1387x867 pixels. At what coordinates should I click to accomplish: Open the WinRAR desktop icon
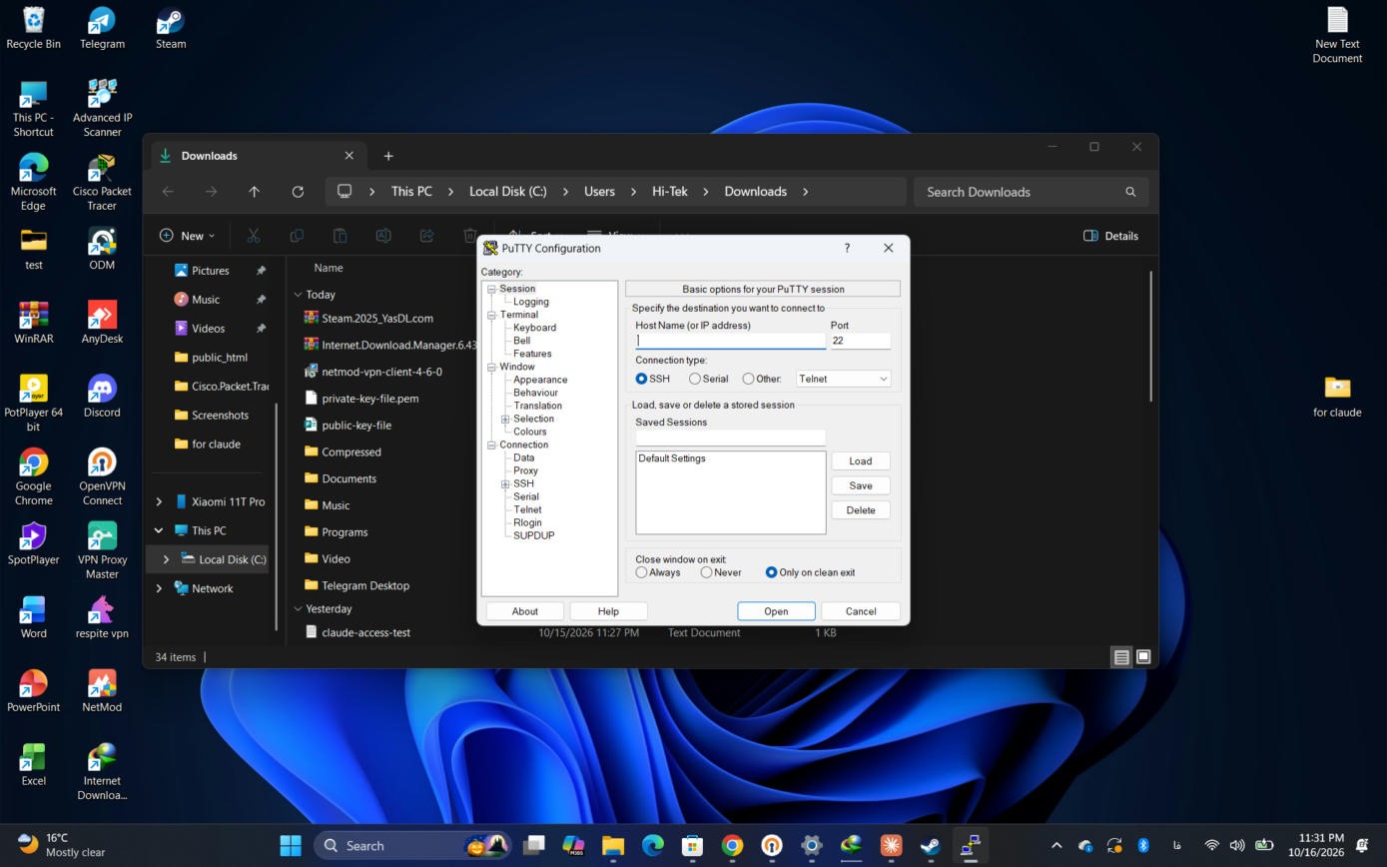click(x=33, y=323)
